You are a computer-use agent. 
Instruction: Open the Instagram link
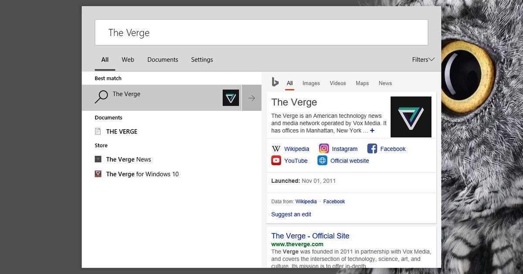click(x=345, y=149)
